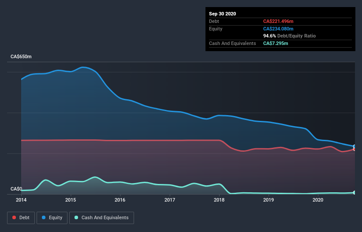Click the 2020 x-axis label
Image resolution: width=362 pixels, height=232 pixels.
click(318, 200)
